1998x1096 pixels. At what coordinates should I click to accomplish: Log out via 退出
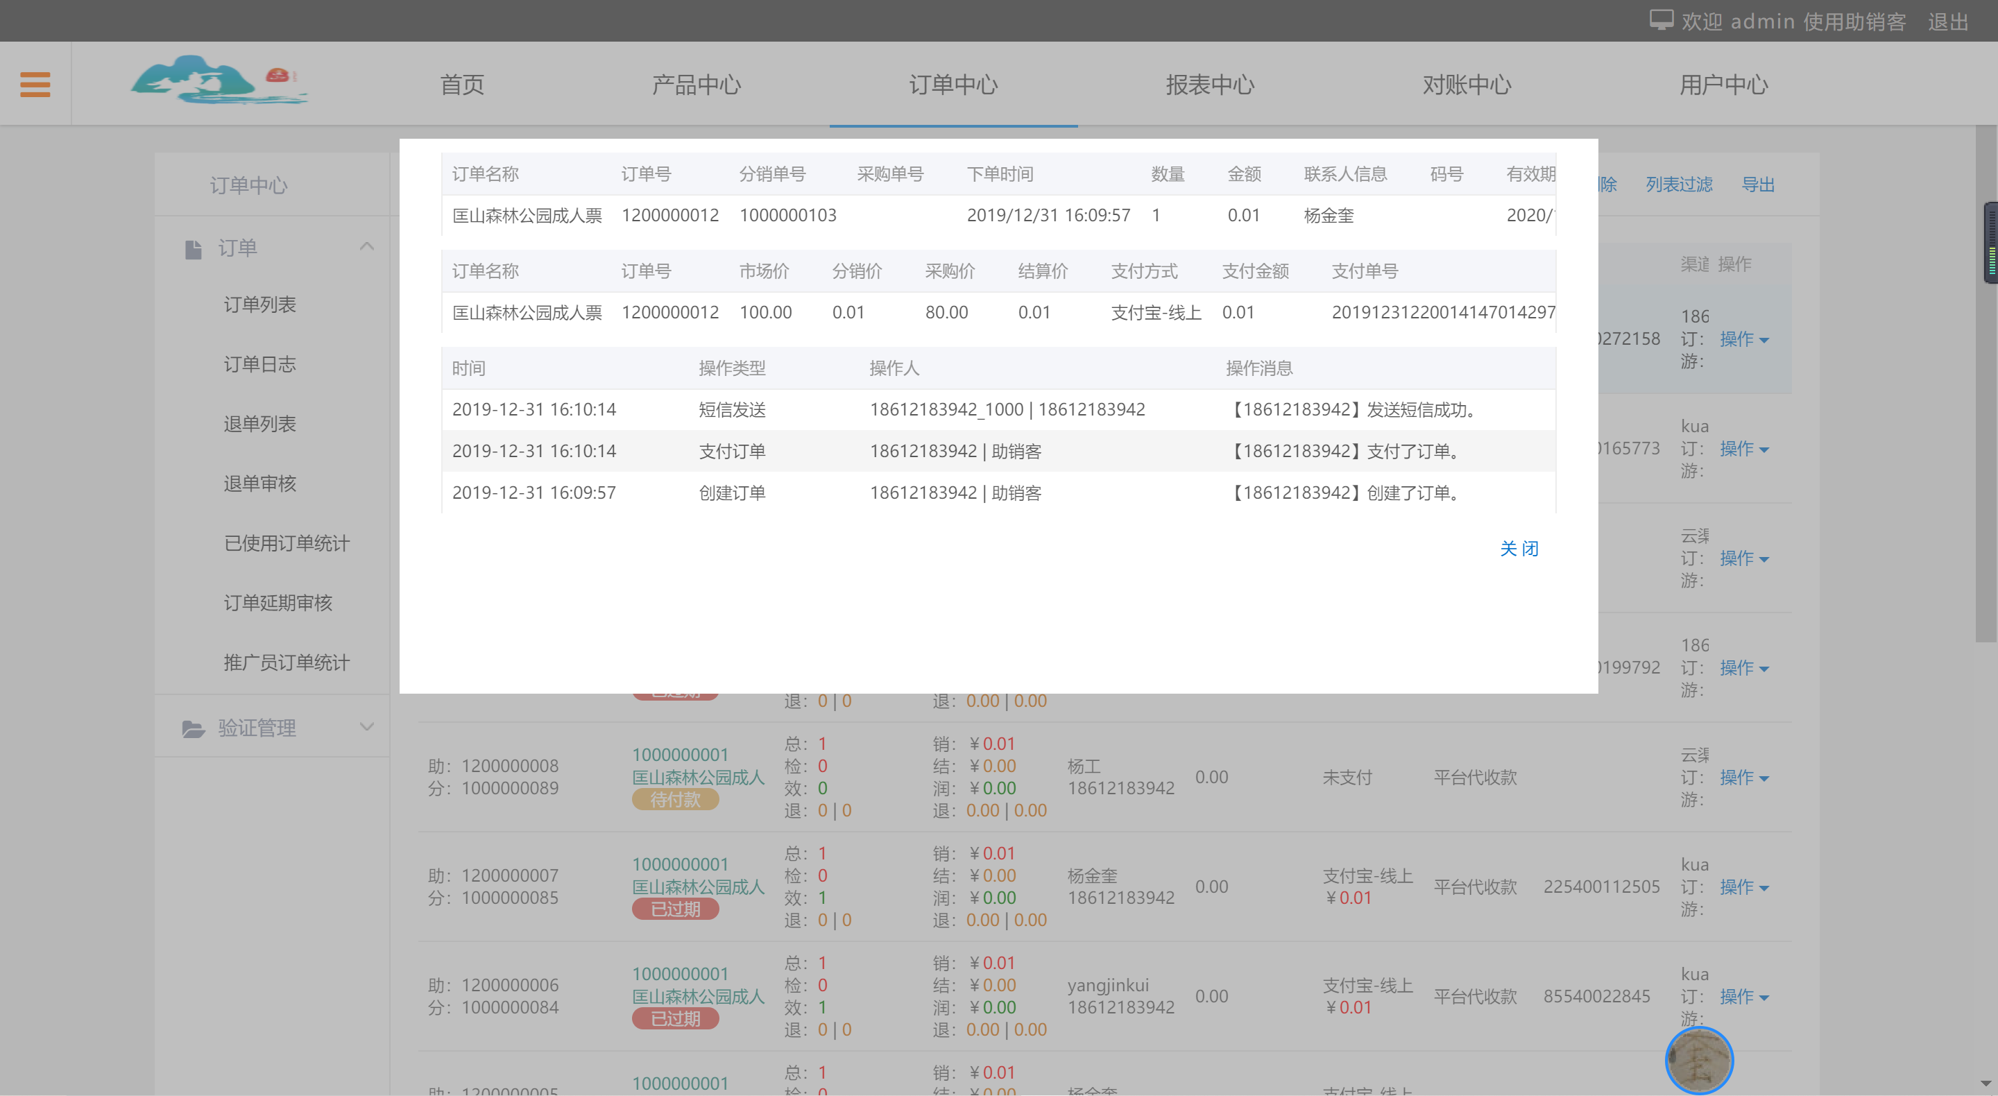pos(1947,22)
